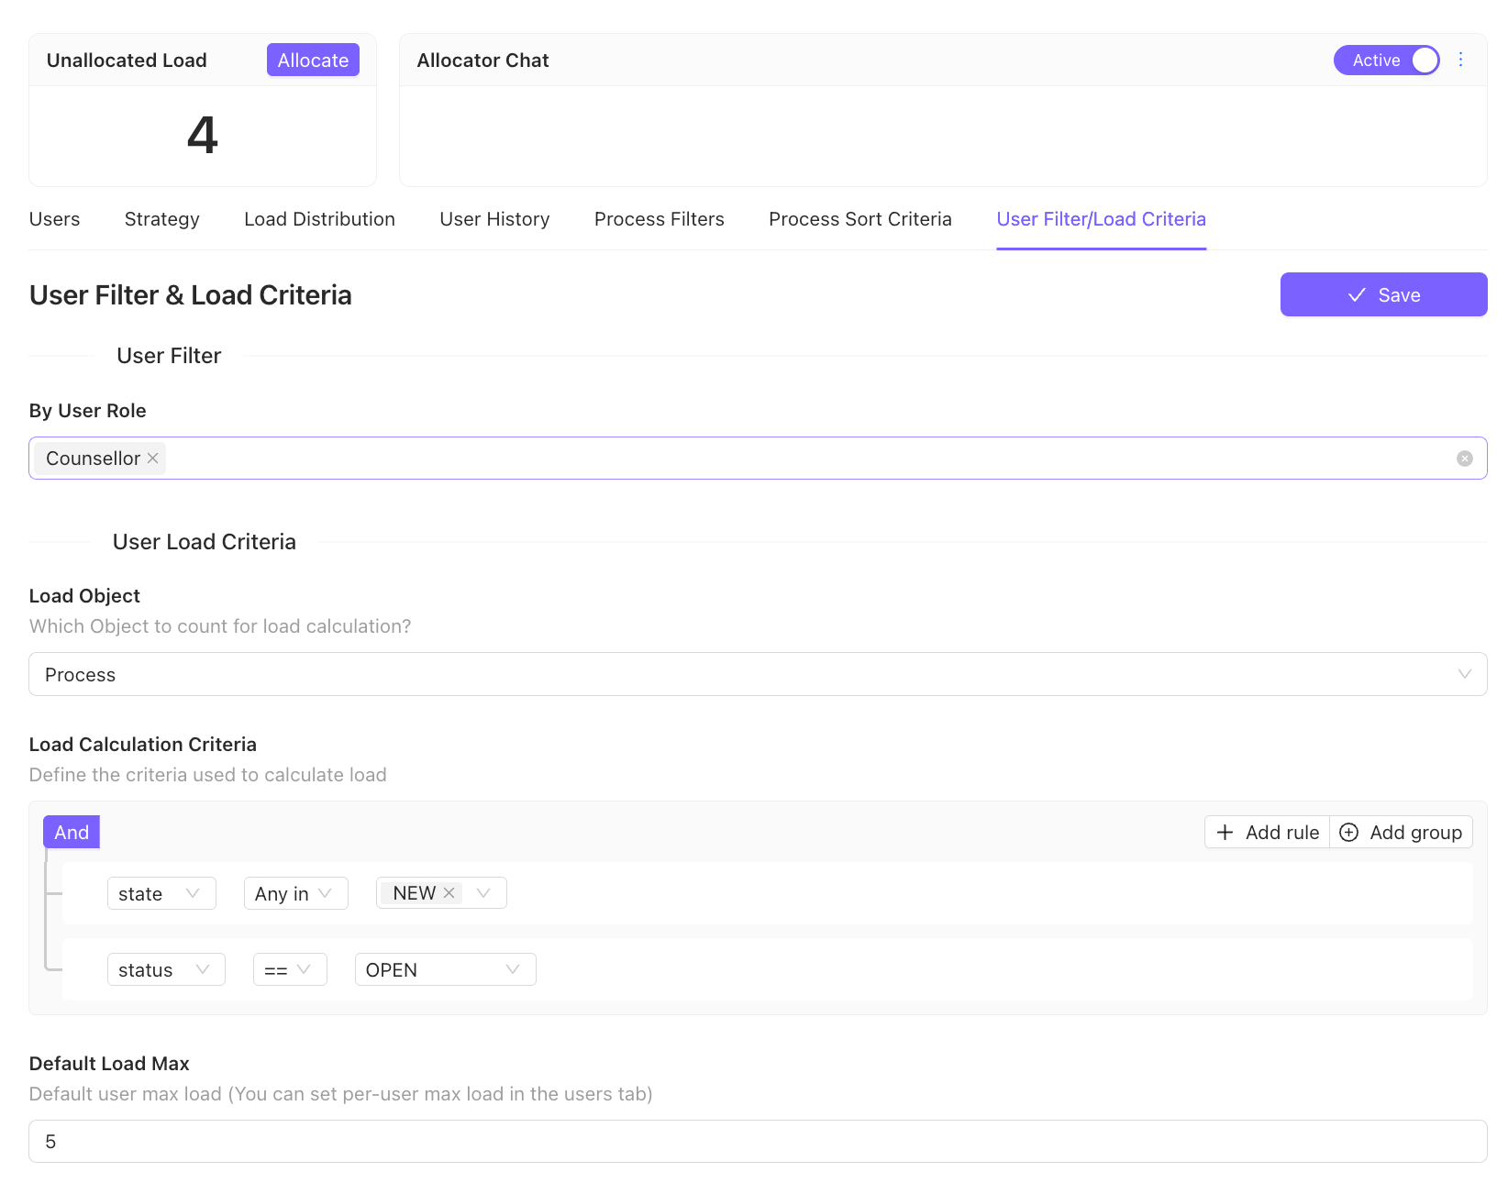1508x1183 pixels.
Task: Save the User Filter & Load Criteria
Action: click(x=1382, y=294)
